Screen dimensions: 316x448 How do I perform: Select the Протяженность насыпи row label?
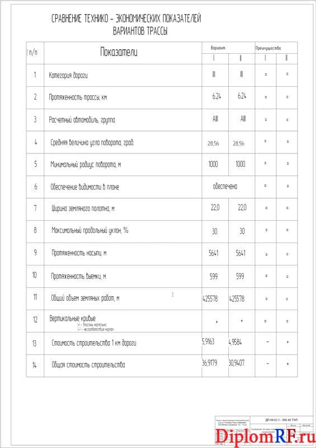[x=79, y=253]
